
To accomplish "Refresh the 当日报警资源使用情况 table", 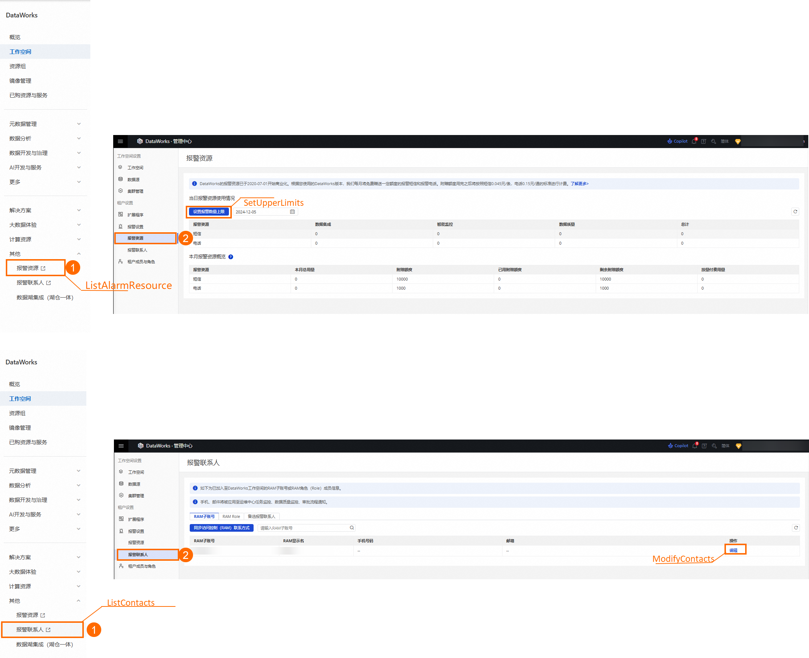I will coord(795,212).
